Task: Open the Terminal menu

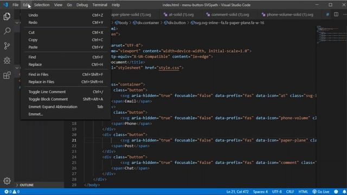Action: [100, 5]
